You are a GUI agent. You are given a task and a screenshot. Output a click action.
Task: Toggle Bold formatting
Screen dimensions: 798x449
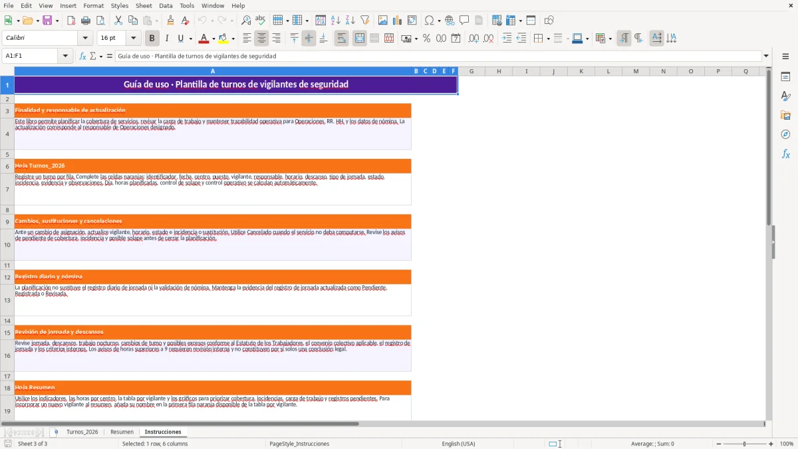[x=152, y=39]
